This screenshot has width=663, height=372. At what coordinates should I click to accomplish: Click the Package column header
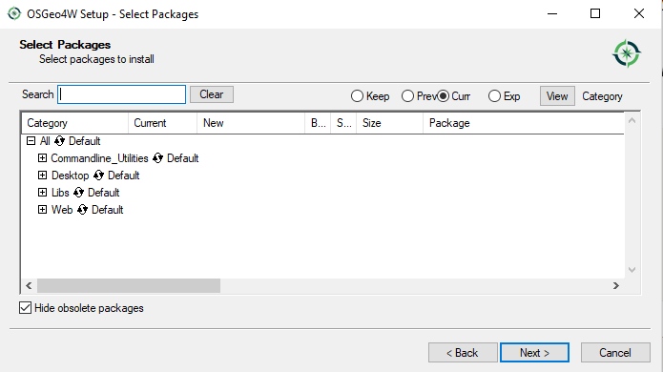click(x=523, y=123)
